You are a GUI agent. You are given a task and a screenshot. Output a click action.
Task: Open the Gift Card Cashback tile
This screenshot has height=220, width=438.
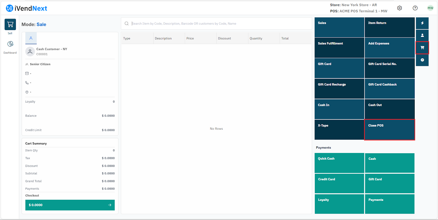pos(390,89)
